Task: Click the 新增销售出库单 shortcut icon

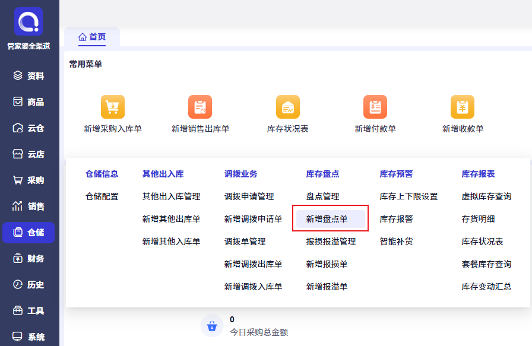Action: [200, 107]
